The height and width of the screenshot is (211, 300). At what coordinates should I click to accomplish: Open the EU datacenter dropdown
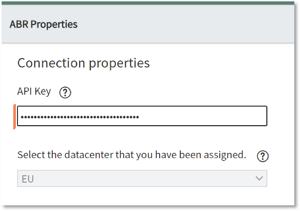coord(142,178)
